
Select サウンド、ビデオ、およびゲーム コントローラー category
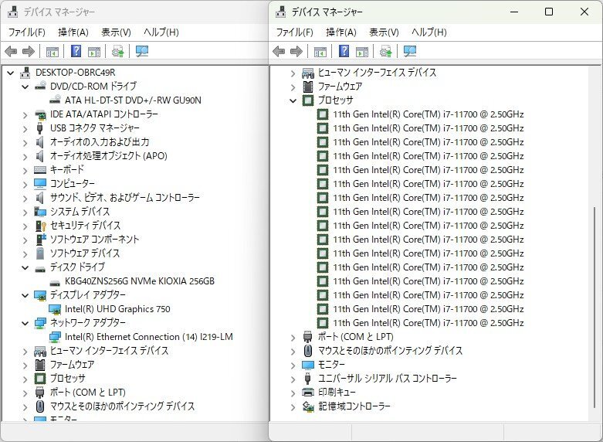125,198
